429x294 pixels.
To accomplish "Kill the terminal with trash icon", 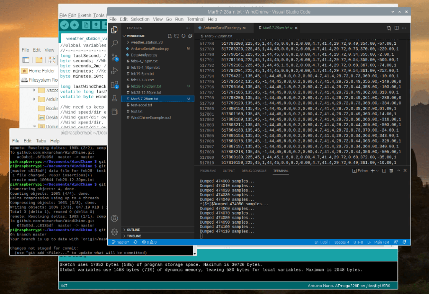I will tap(391, 171).
